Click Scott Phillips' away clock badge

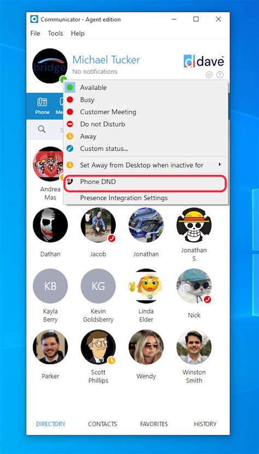pyautogui.click(x=112, y=361)
